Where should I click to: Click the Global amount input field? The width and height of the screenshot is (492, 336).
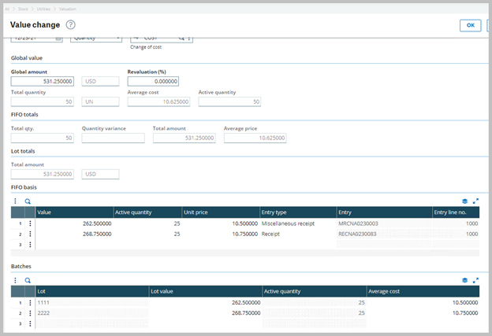[43, 81]
